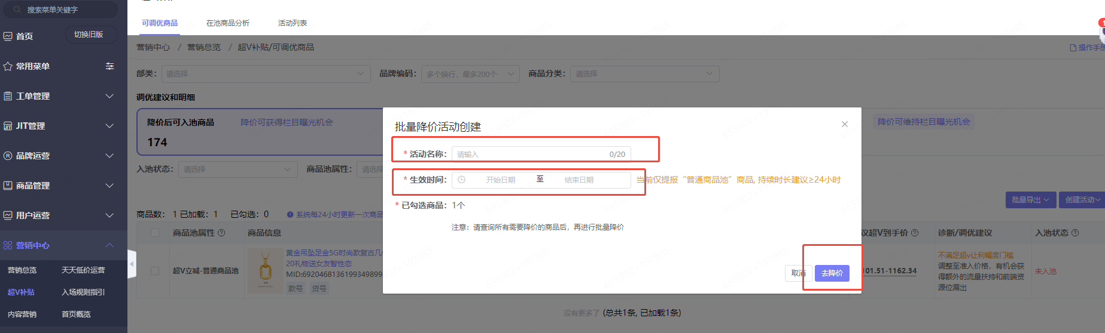The height and width of the screenshot is (333, 1105).
Task: Expand the JIT管理 menu
Action: pyautogui.click(x=109, y=126)
